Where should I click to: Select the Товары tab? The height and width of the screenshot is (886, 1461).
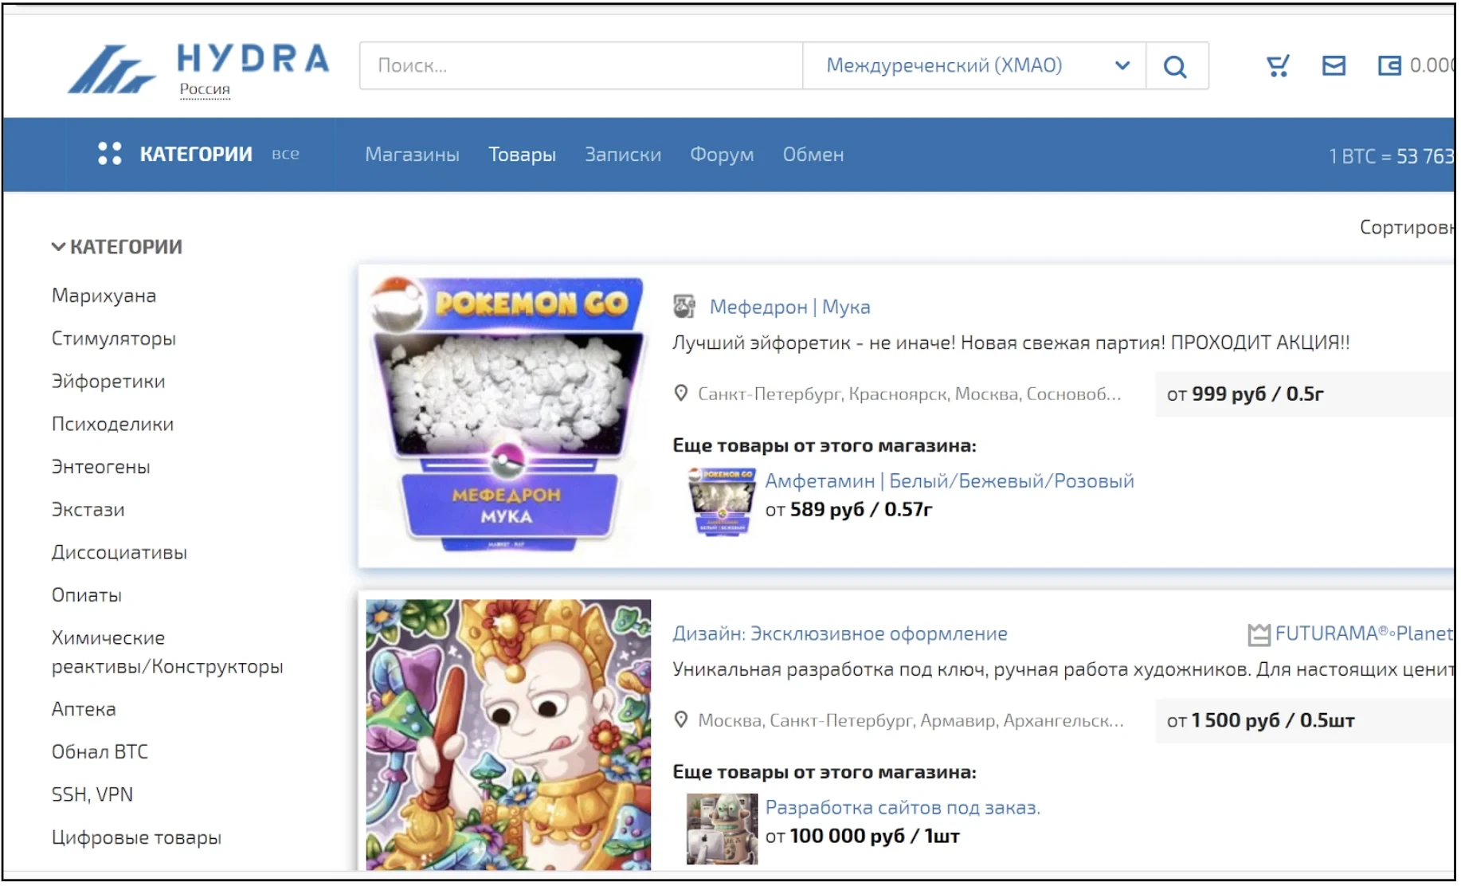click(522, 155)
